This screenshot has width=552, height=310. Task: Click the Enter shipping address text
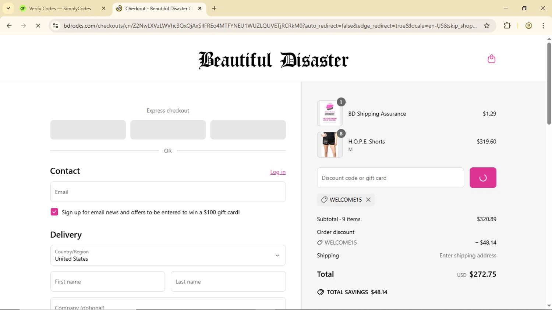[468, 256]
